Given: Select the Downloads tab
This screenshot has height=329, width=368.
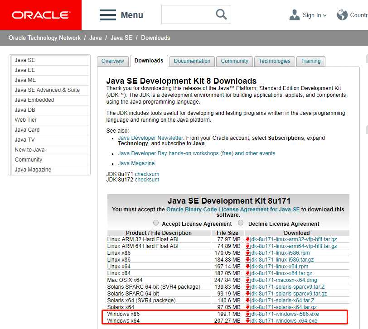Looking at the screenshot, I should 149,61.
